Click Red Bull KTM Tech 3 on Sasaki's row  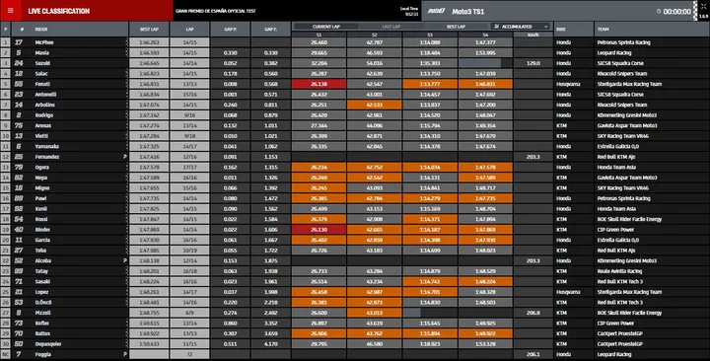[x=620, y=282]
